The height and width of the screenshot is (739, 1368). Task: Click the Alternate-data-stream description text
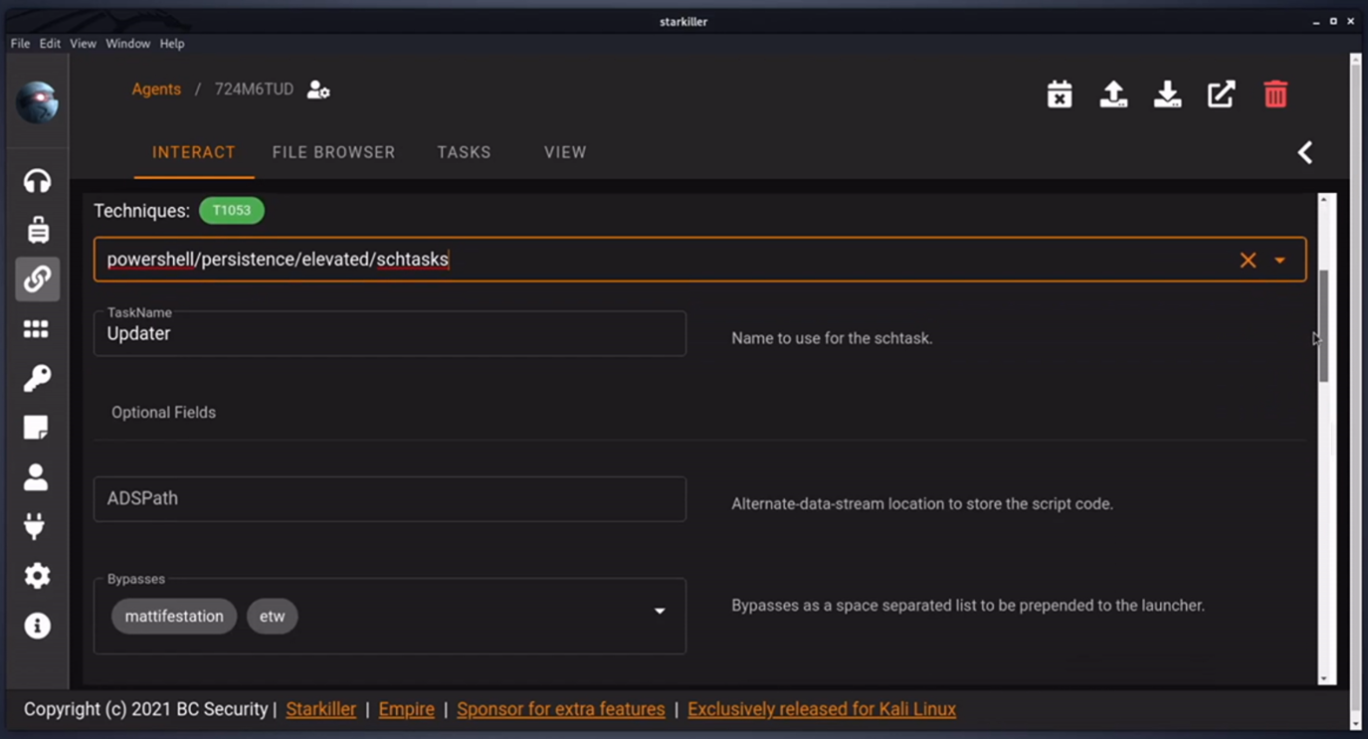tap(922, 504)
